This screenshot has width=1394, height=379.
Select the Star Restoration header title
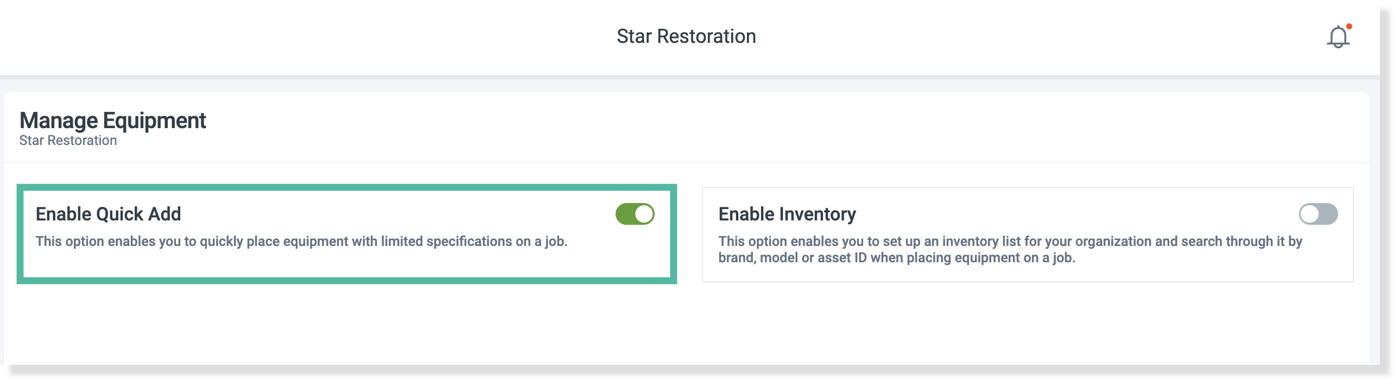click(x=686, y=36)
